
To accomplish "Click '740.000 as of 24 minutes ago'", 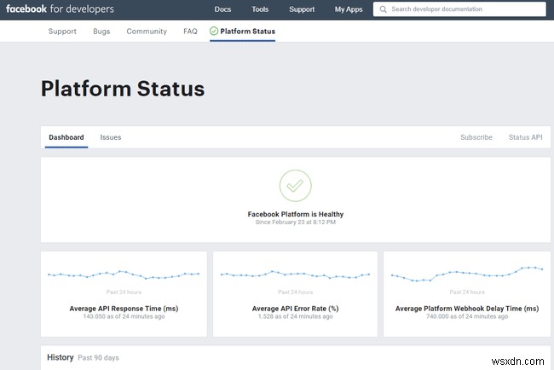I will click(467, 316).
